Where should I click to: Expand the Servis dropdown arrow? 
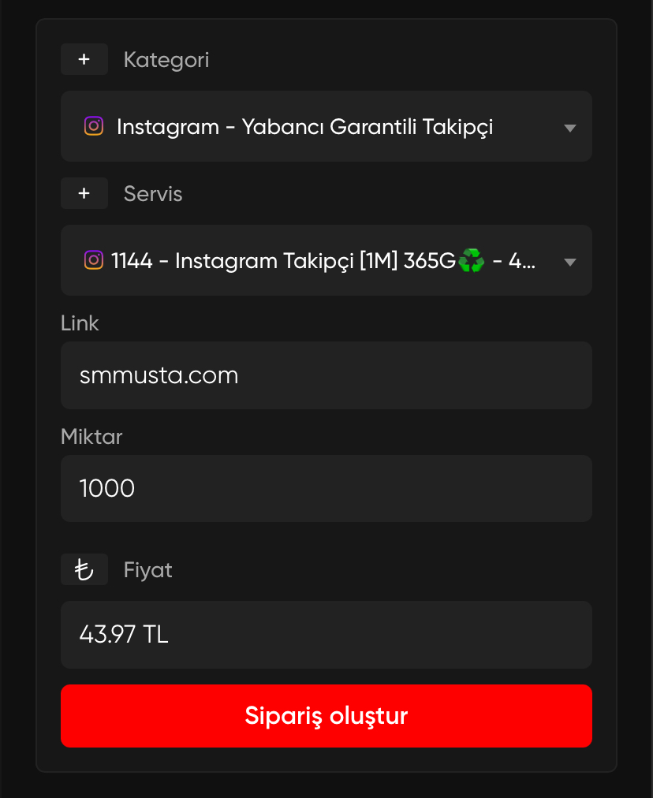tap(570, 263)
